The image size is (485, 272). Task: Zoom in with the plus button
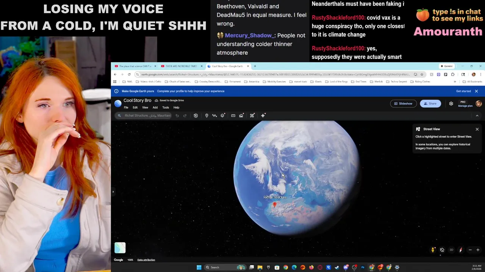(478, 250)
